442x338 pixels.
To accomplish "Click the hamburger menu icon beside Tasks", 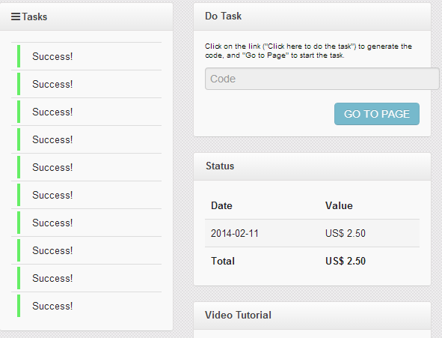I will [x=16, y=16].
